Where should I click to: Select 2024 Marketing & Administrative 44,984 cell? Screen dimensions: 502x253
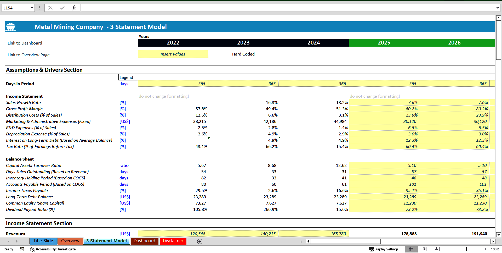(313, 121)
